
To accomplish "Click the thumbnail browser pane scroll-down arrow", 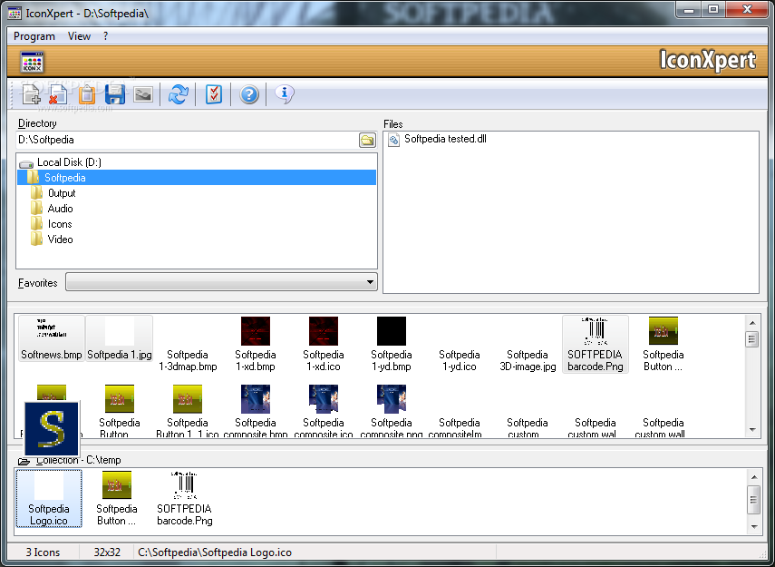I will tap(752, 430).
